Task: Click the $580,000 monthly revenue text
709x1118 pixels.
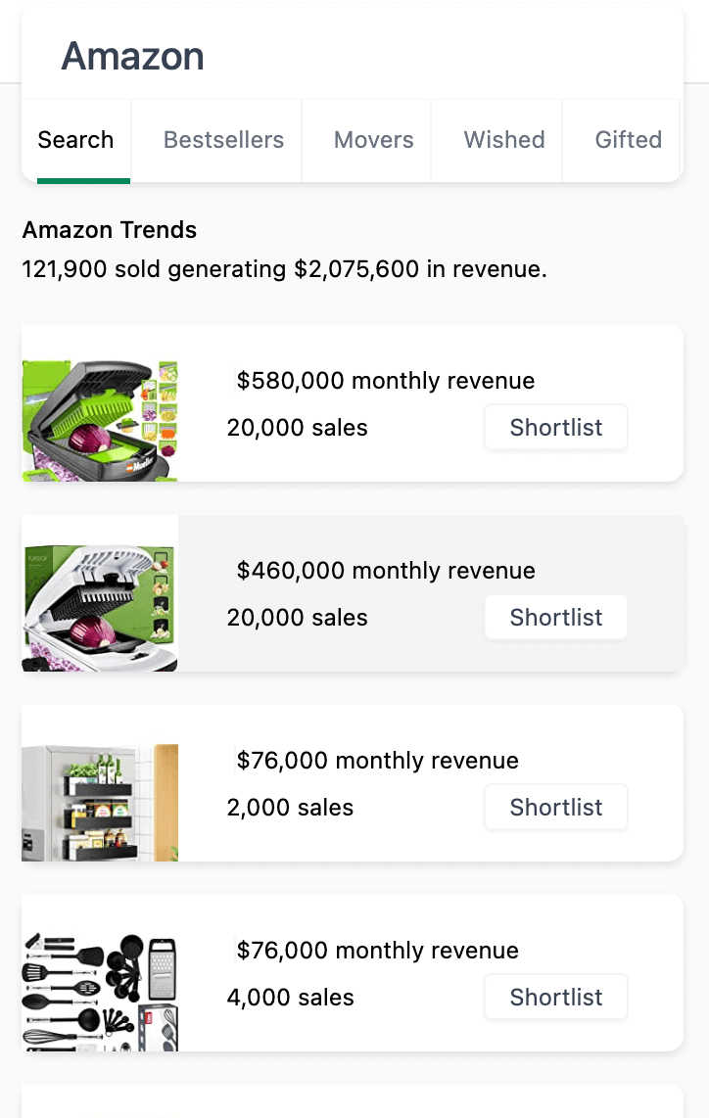Action: (x=386, y=381)
